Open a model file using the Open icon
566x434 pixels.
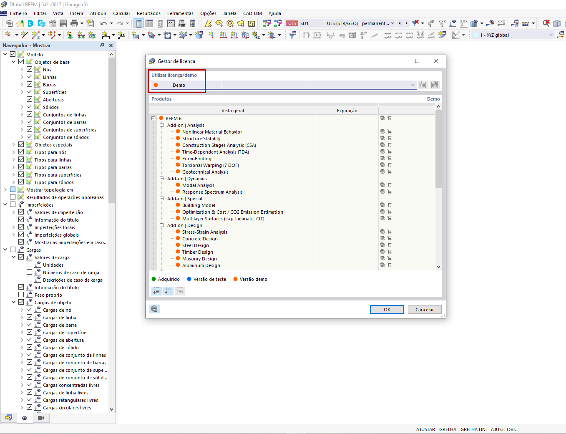click(x=20, y=24)
